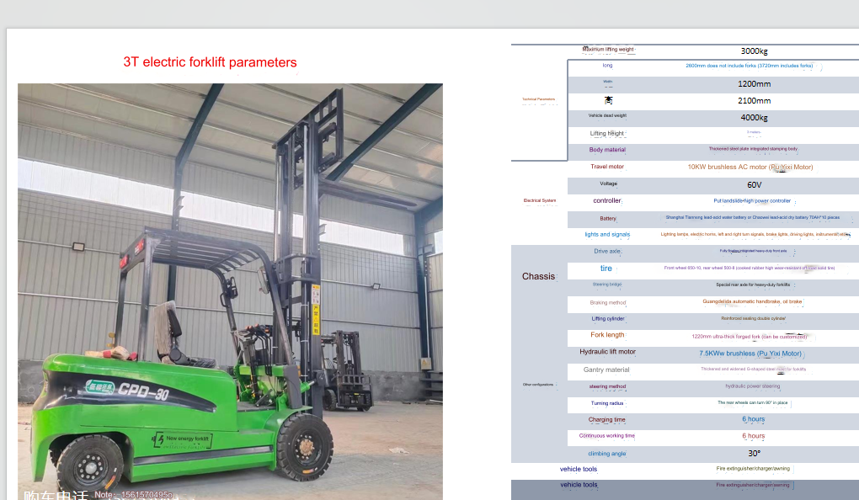Image resolution: width=859 pixels, height=500 pixels.
Task: Click the '60V' value cell
Action: 754,185
